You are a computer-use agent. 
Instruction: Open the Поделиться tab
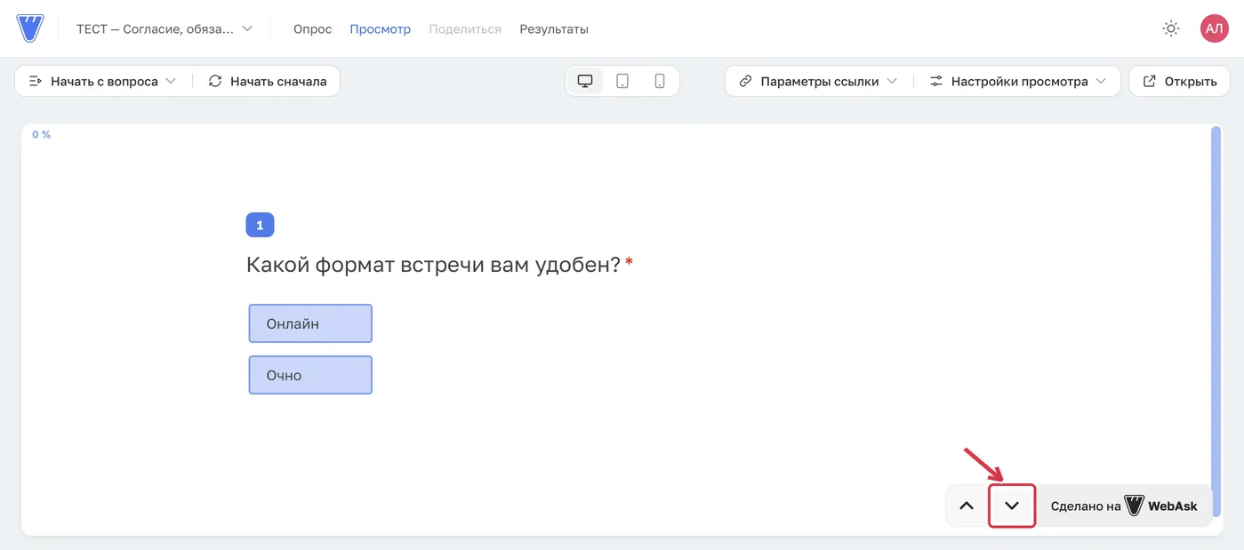coord(465,29)
